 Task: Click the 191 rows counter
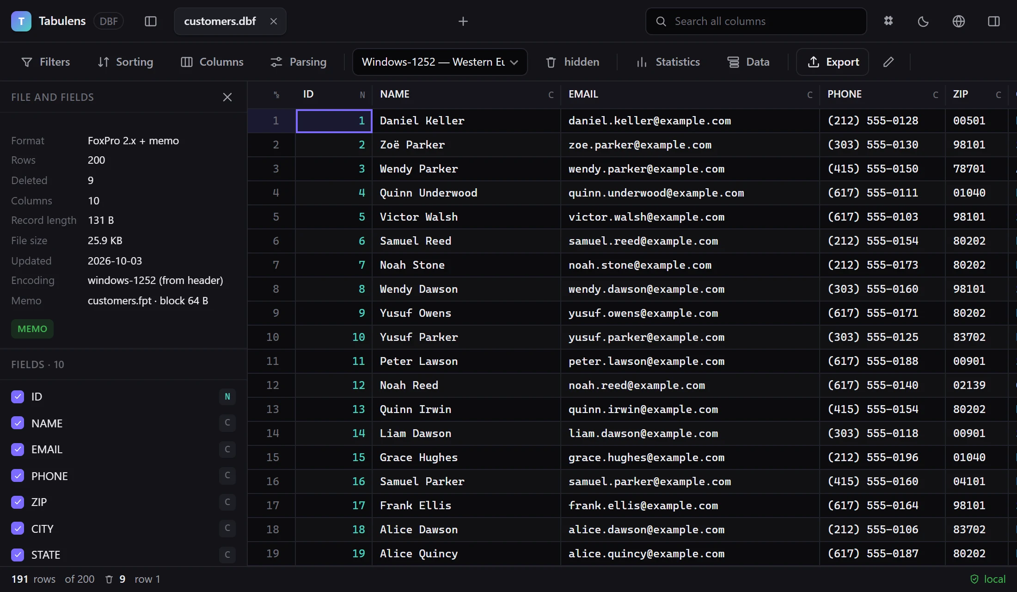pos(33,579)
